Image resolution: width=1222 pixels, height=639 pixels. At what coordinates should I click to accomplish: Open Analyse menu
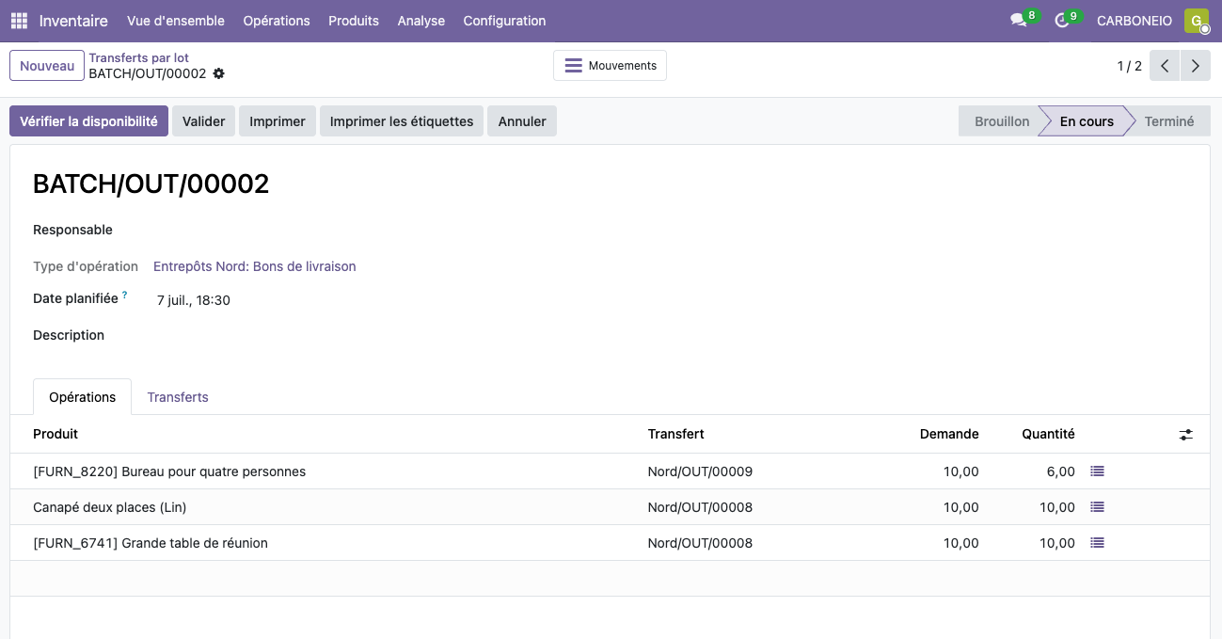click(421, 21)
